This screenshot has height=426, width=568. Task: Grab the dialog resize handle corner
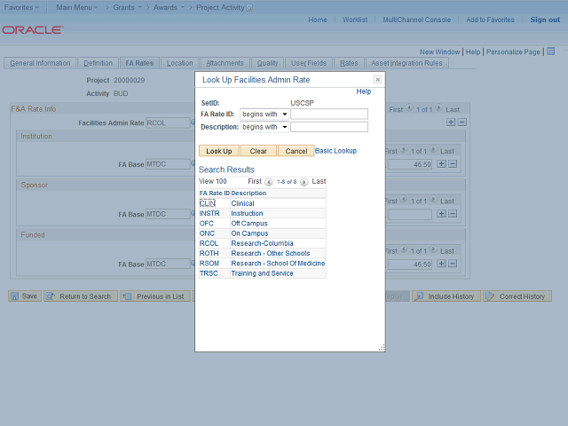pyautogui.click(x=382, y=348)
